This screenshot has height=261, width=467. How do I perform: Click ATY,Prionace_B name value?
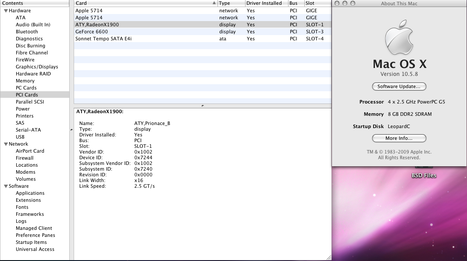(152, 123)
